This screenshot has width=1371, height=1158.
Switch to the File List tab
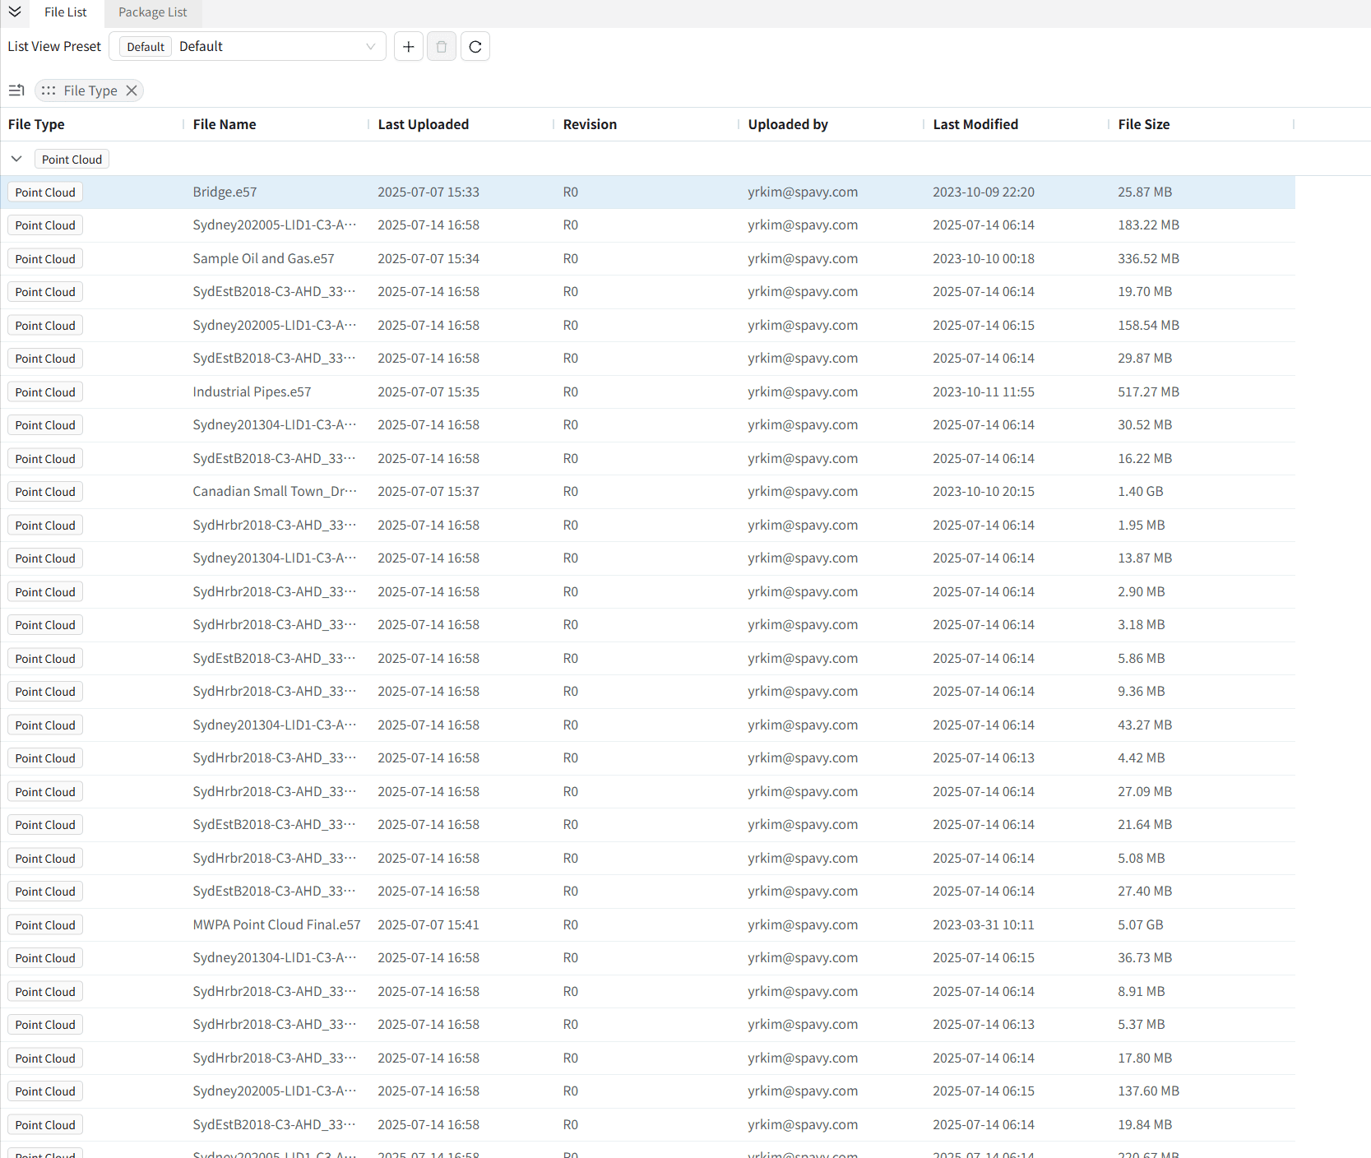66,12
